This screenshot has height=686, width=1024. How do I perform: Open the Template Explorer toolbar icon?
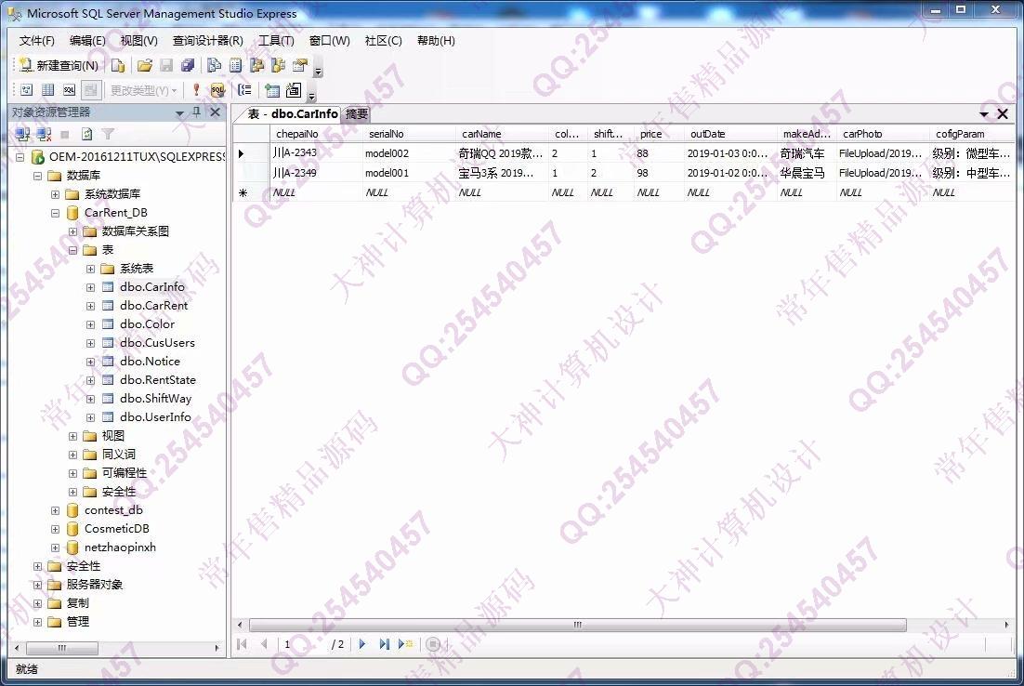click(278, 65)
